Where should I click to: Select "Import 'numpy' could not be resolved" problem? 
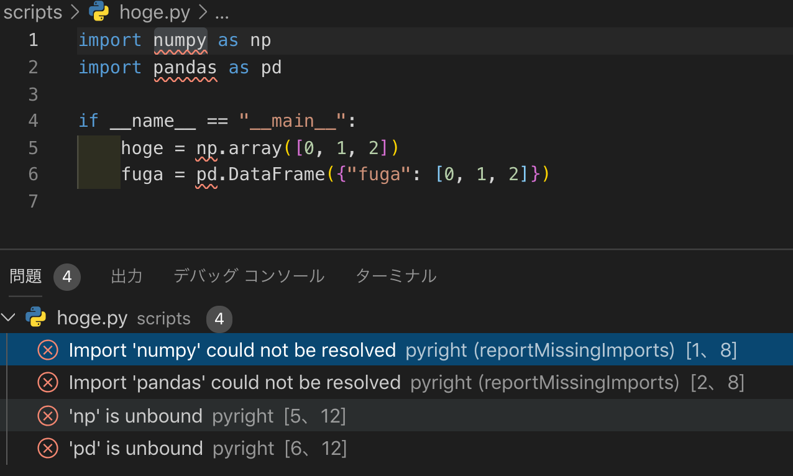point(232,350)
